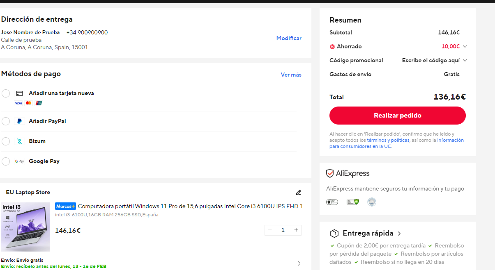This screenshot has width=495, height=270.
Task: Click the first security certification badge
Action: pyautogui.click(x=332, y=202)
